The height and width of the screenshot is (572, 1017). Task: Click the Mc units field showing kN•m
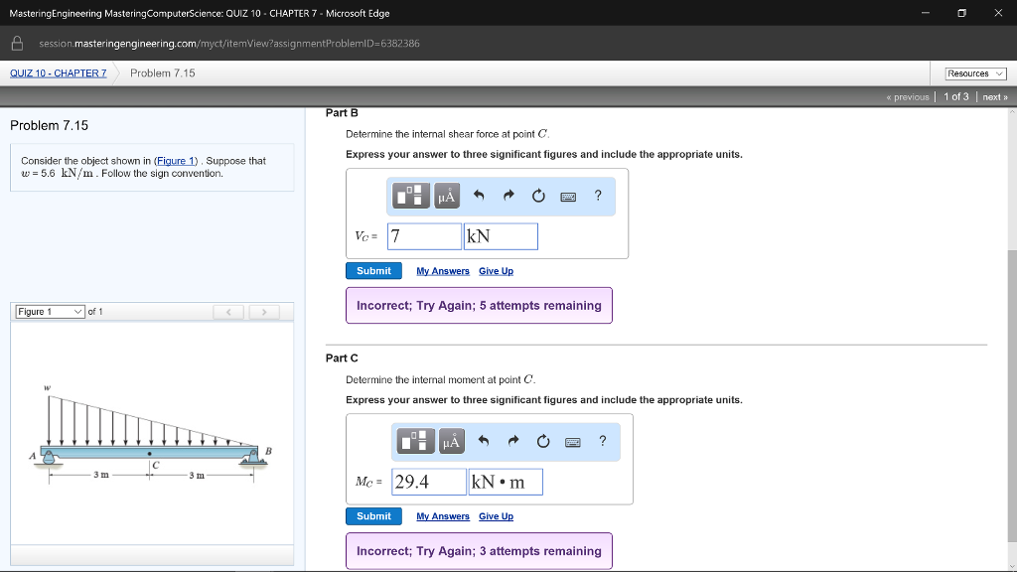click(x=506, y=482)
